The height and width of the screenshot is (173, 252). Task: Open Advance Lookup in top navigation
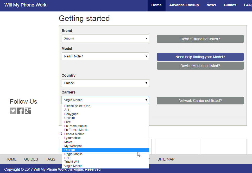(184, 5)
